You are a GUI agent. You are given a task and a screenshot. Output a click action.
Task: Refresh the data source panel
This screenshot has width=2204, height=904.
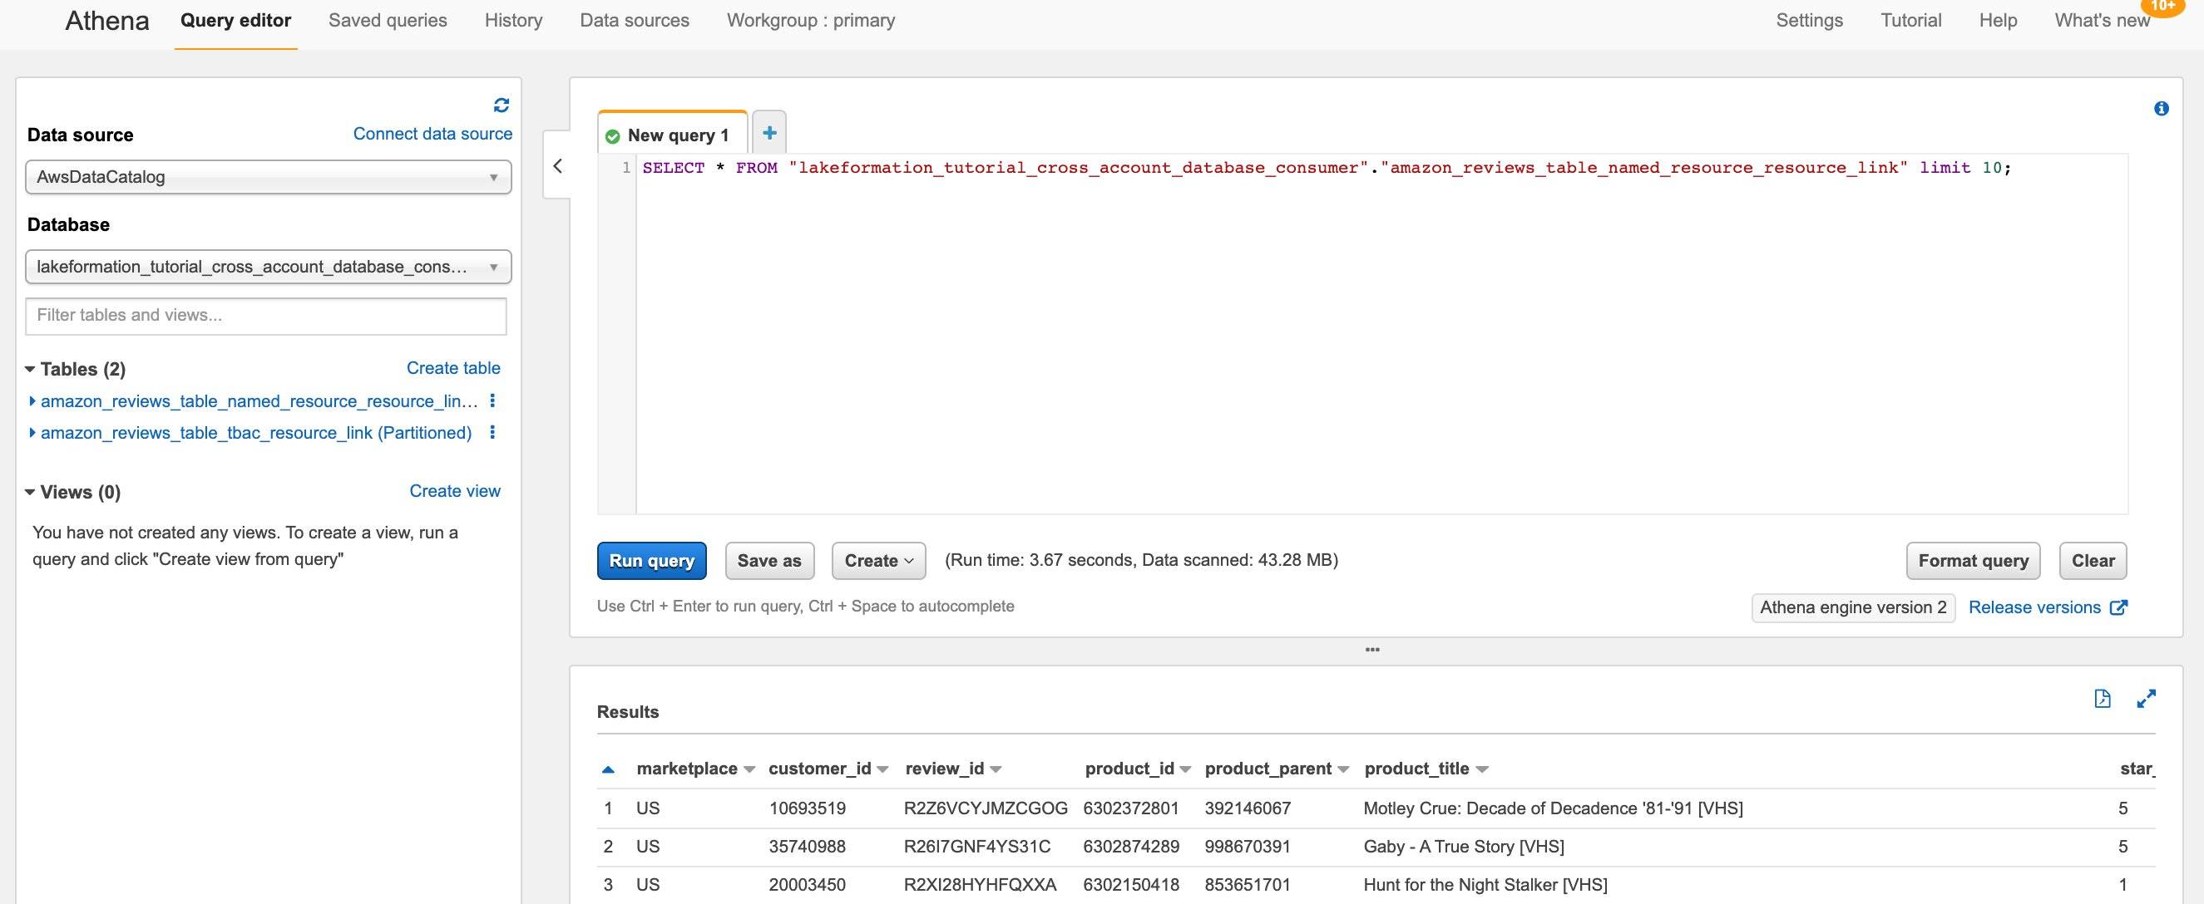502,105
